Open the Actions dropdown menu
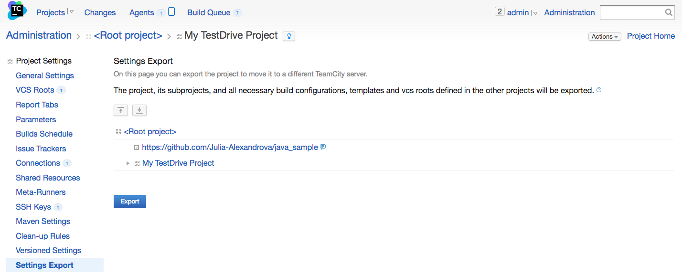This screenshot has width=682, height=277. (x=605, y=36)
